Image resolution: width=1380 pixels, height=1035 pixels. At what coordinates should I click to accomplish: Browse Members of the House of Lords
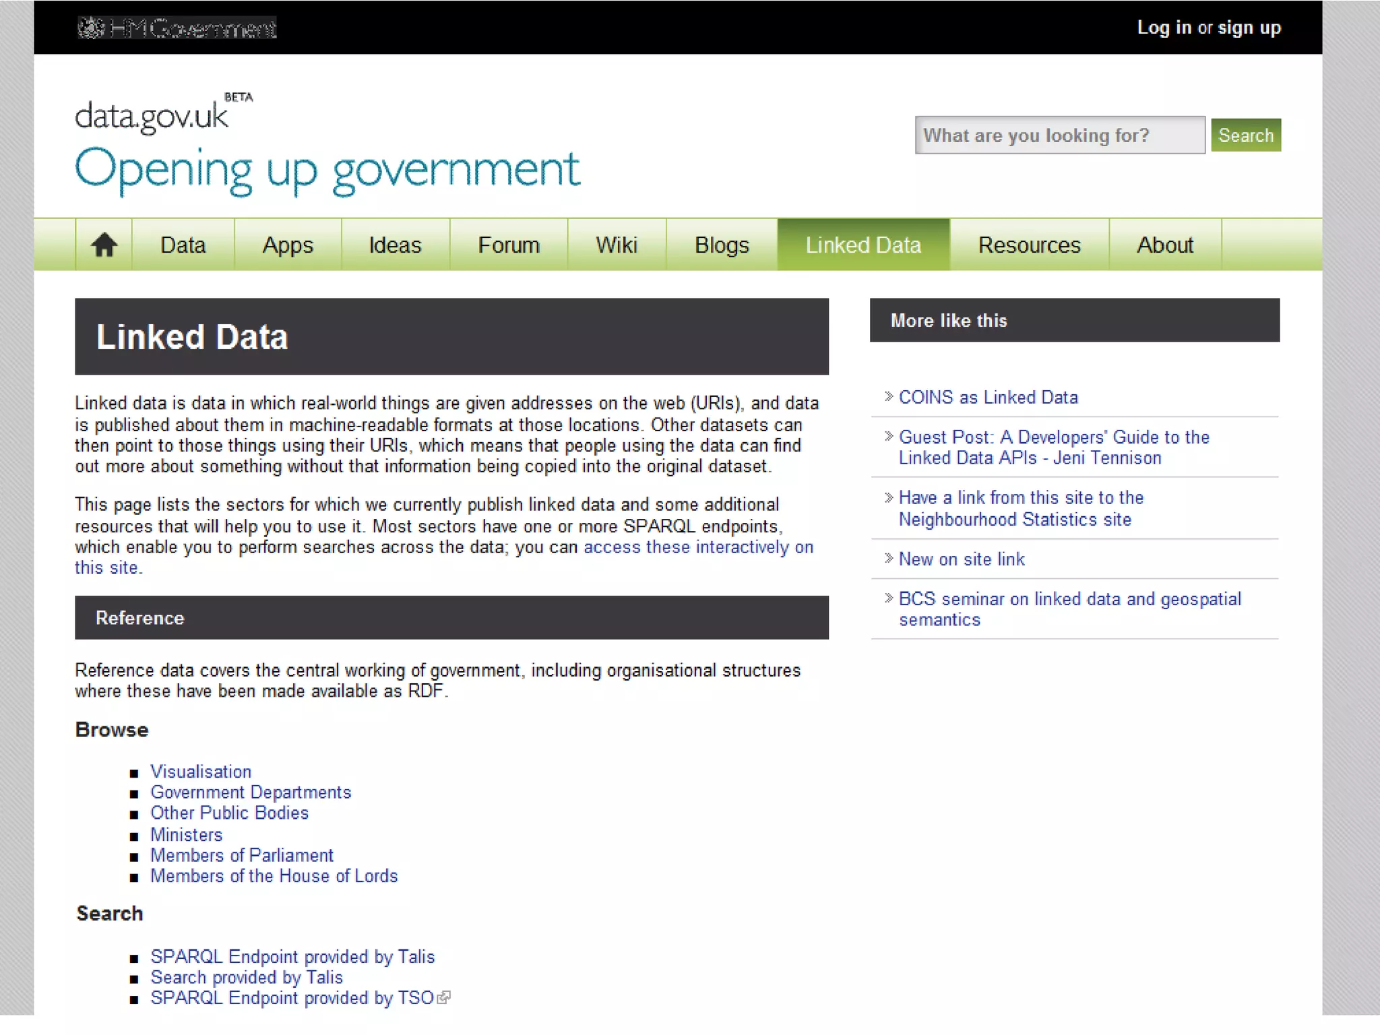click(274, 876)
